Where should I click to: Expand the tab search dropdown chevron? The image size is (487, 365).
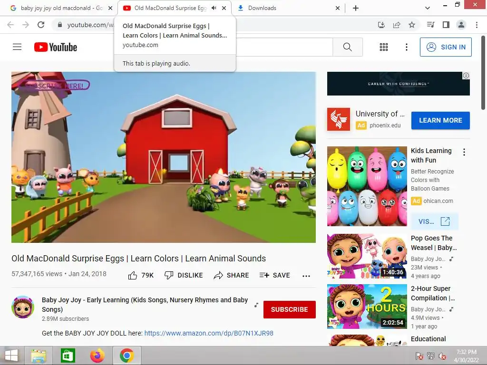tap(428, 8)
